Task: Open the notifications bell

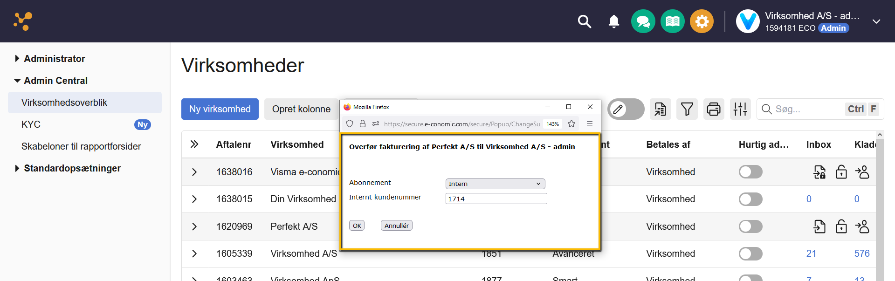Action: tap(614, 21)
